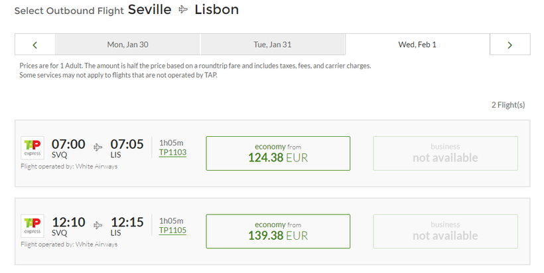This screenshot has width=544, height=273.
Task: Click airplane icon on the 12:10 flight row
Action: pyautogui.click(x=98, y=225)
